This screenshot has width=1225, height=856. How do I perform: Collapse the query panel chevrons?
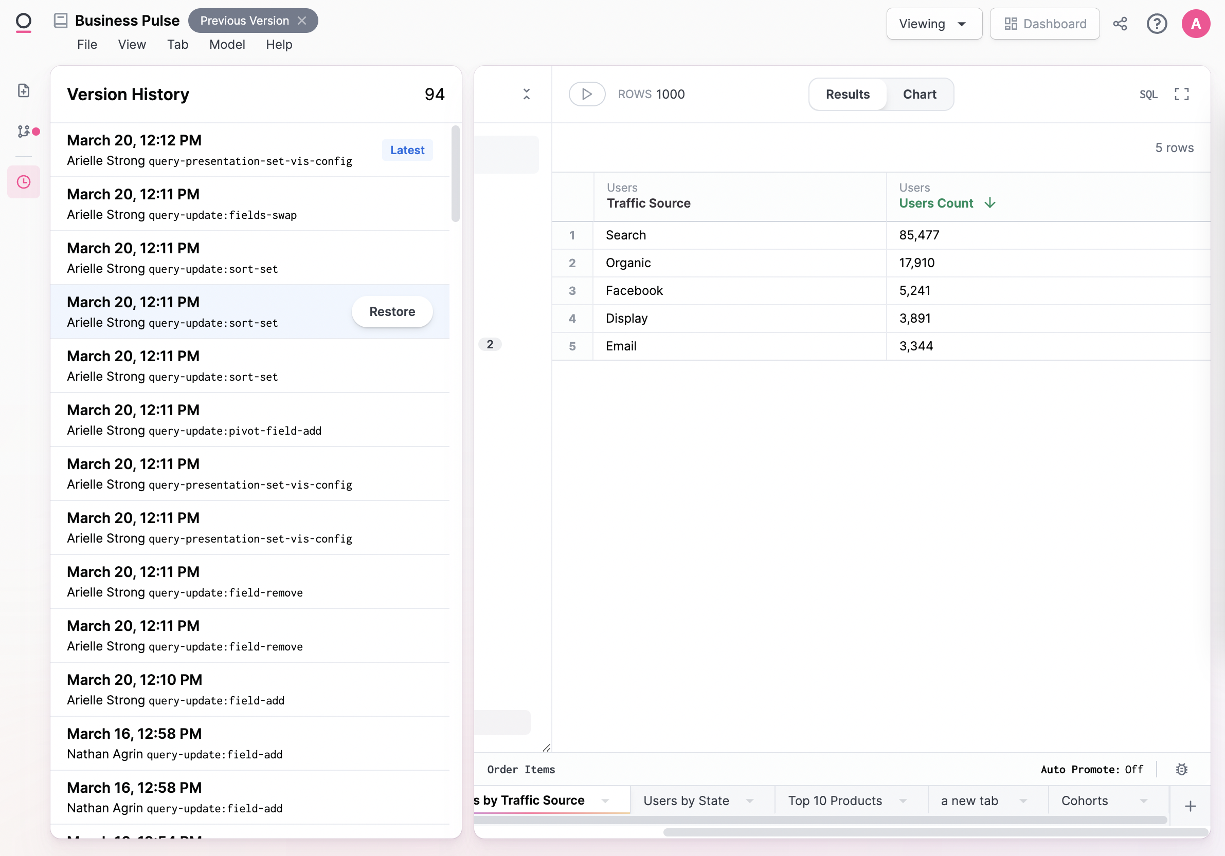coord(526,95)
